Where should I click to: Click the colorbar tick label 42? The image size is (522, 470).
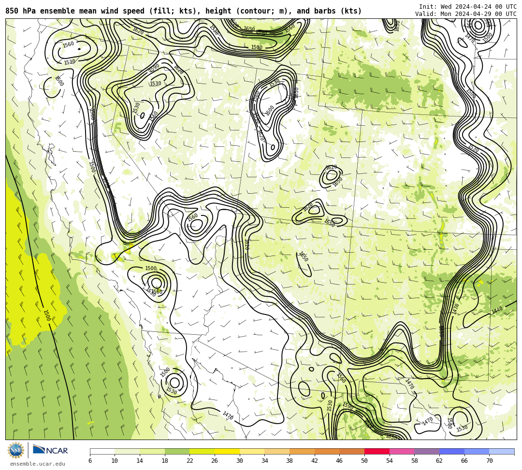(x=315, y=461)
